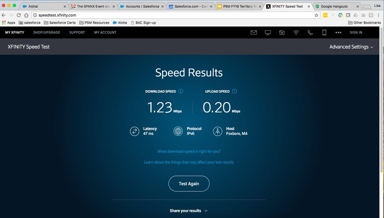Click the XFINITY Speed Test page title
The image size is (384, 218).
click(x=29, y=47)
